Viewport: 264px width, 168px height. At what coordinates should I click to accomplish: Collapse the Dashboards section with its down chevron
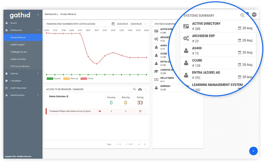point(38,30)
